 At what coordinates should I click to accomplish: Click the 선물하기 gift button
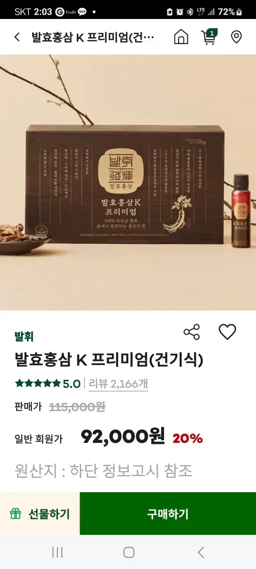40,514
